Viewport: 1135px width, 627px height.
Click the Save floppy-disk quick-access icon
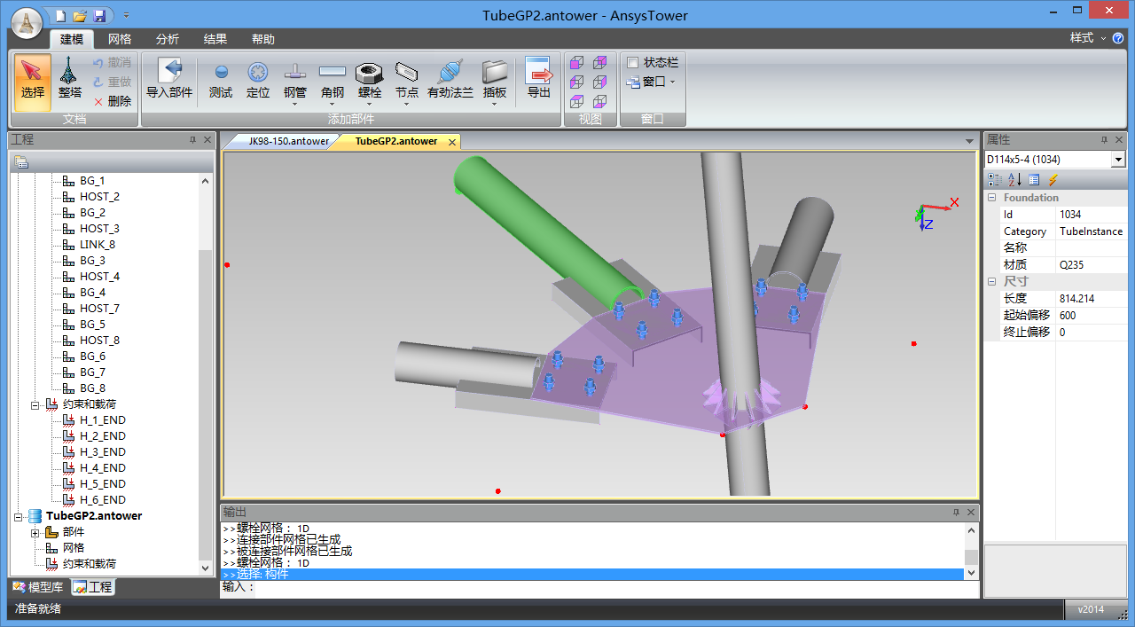99,16
